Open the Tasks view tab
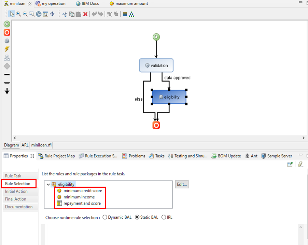This screenshot has width=308, height=245. pyautogui.click(x=157, y=156)
